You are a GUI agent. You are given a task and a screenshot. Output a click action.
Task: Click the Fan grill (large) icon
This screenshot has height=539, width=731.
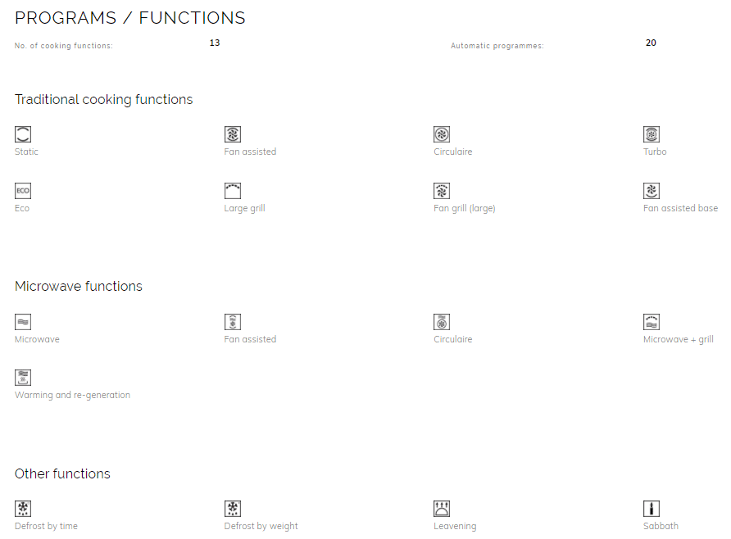(x=442, y=191)
